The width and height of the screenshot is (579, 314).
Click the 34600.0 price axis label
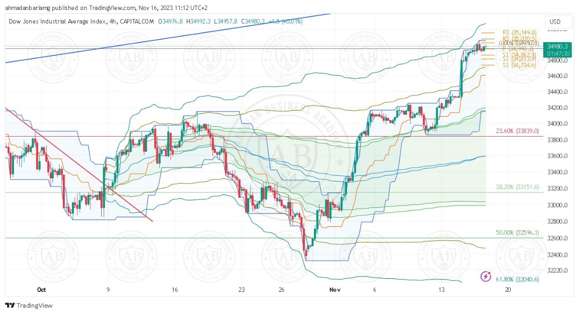pyautogui.click(x=557, y=76)
